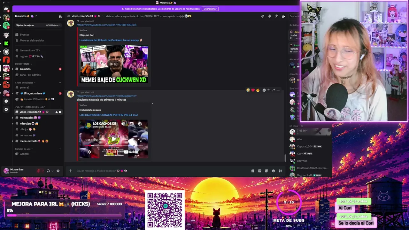
Task: Open the KRqdHN5Bu7k YouTube link
Action: pos(106,25)
